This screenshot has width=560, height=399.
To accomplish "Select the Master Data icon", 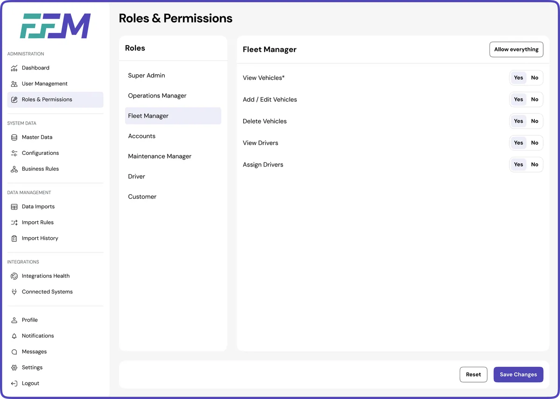I will pyautogui.click(x=14, y=137).
